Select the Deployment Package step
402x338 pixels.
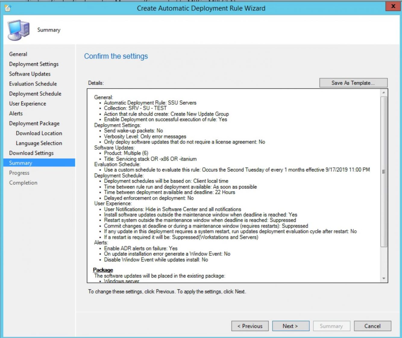[x=34, y=123]
